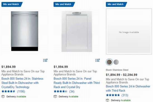Click delivery box icon under panel ready dishwasher
The width and height of the screenshot is (153, 102).
point(55,96)
